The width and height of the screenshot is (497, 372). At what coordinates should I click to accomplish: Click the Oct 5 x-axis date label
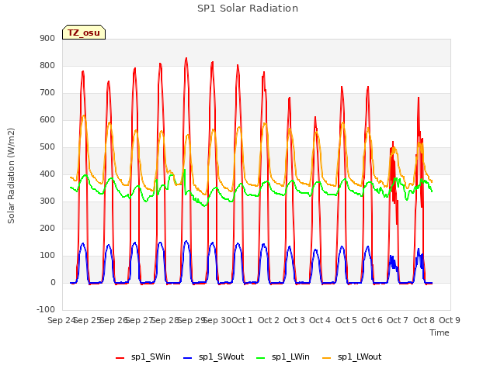coord(346,320)
